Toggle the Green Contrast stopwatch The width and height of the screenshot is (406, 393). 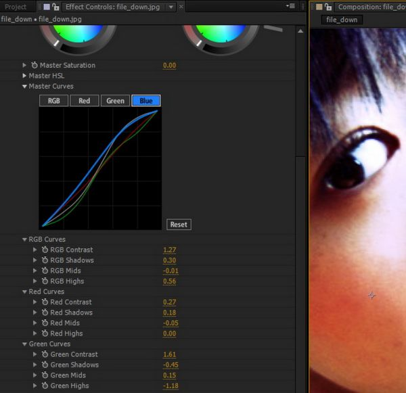click(45, 354)
